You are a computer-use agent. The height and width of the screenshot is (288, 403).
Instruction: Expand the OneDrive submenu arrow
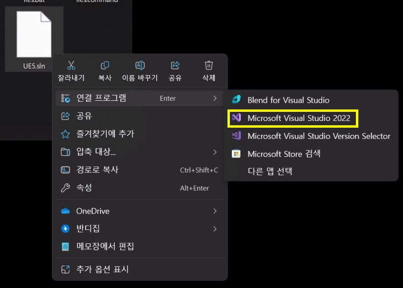(x=215, y=211)
